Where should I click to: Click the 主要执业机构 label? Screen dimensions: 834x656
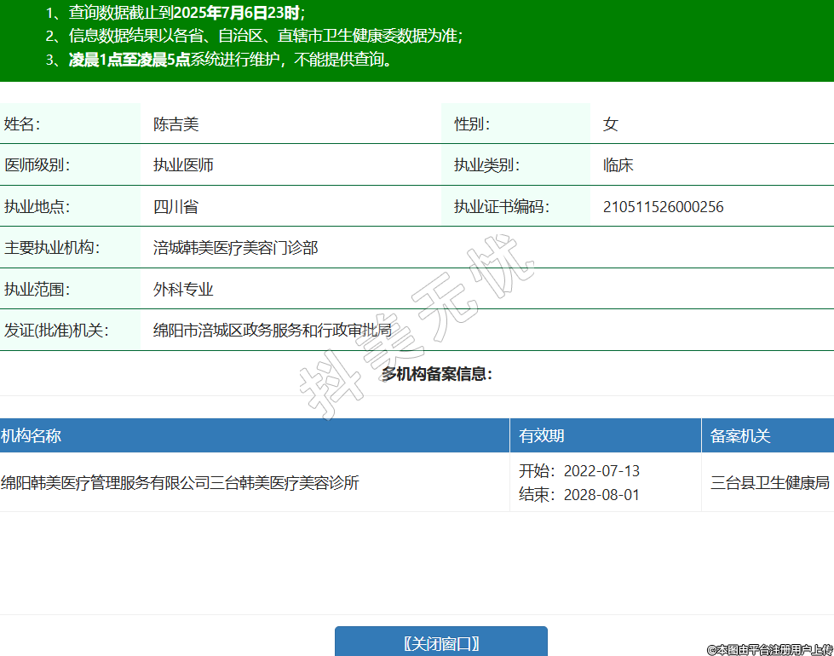[x=52, y=248]
